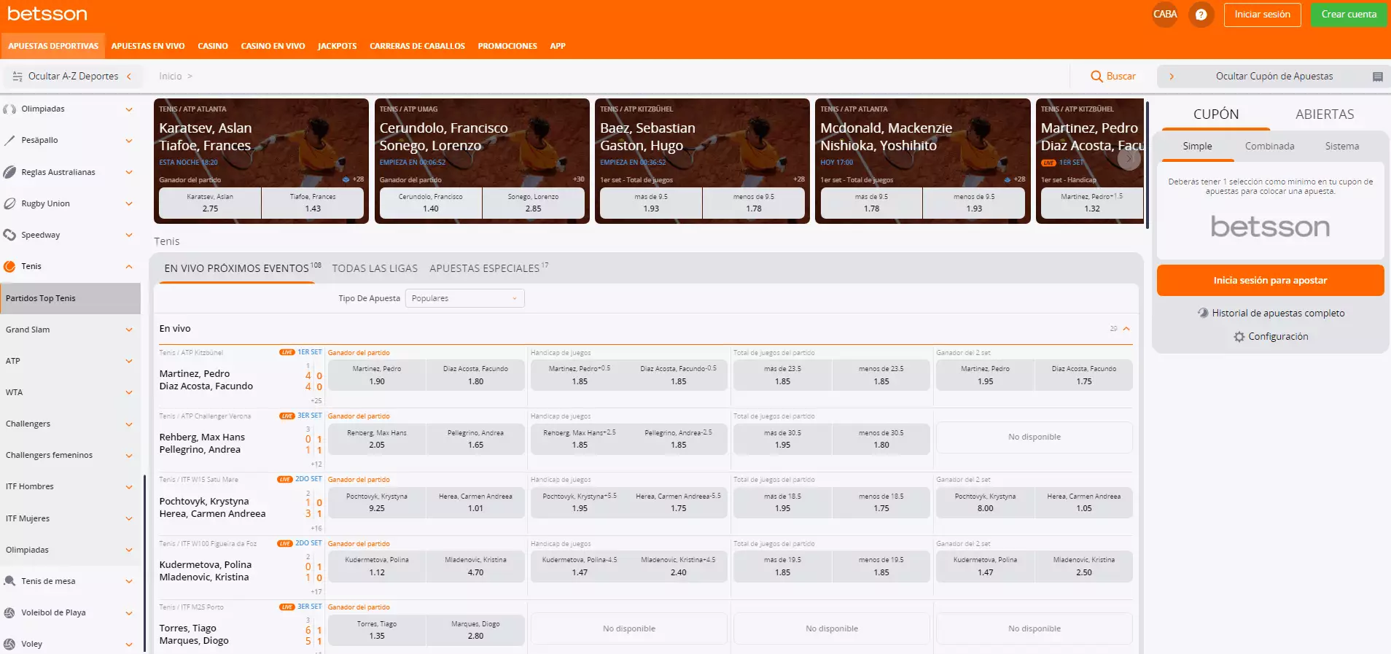Open the Tipo De Apuesta Populares dropdown
The width and height of the screenshot is (1391, 654).
pos(464,298)
